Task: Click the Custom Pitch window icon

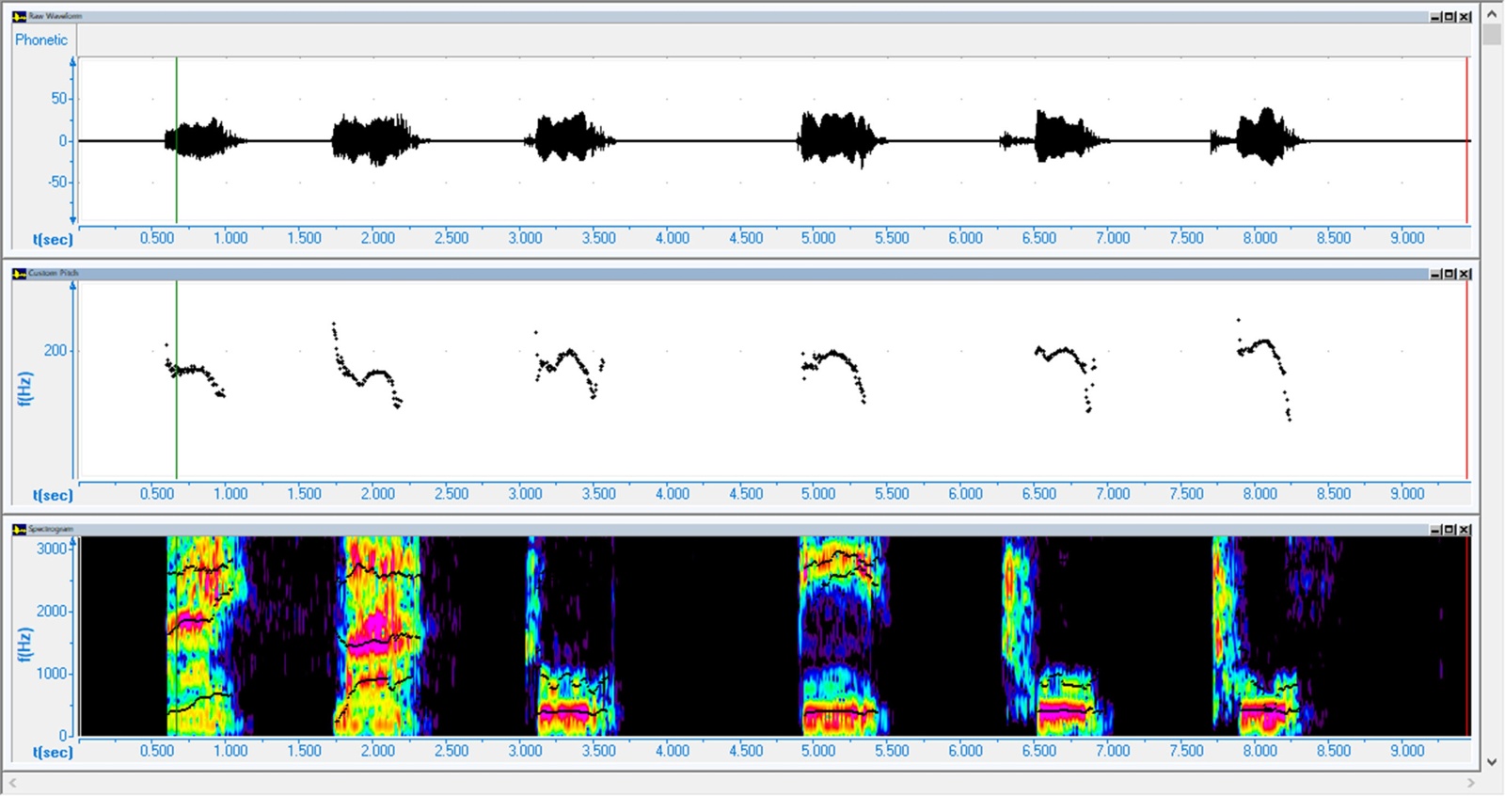Action: (19, 274)
